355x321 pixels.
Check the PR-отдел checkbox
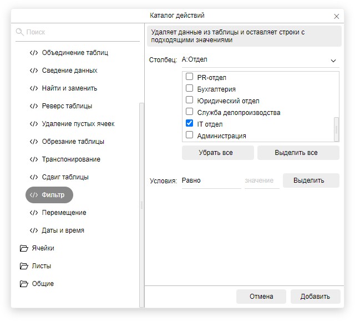189,77
